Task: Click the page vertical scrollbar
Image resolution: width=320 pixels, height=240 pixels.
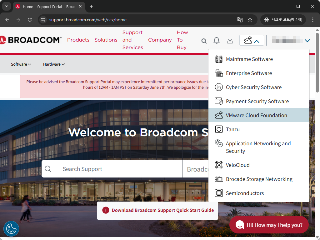Action: 317,62
